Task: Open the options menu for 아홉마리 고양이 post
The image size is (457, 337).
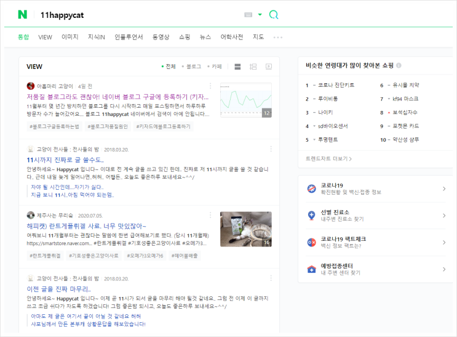Action: click(210, 86)
